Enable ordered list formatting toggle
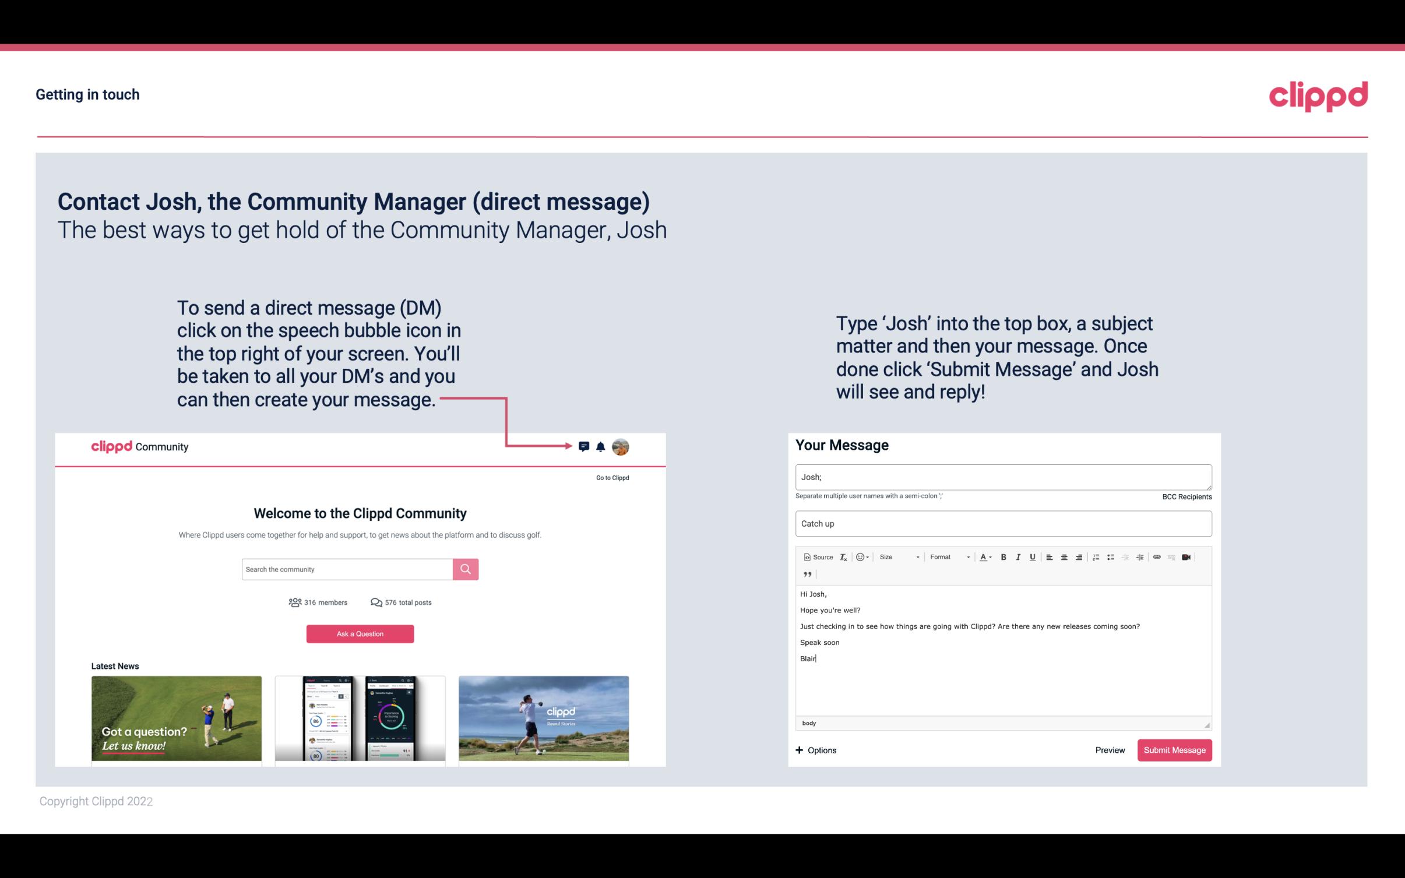This screenshot has width=1405, height=878. pos(1097,558)
